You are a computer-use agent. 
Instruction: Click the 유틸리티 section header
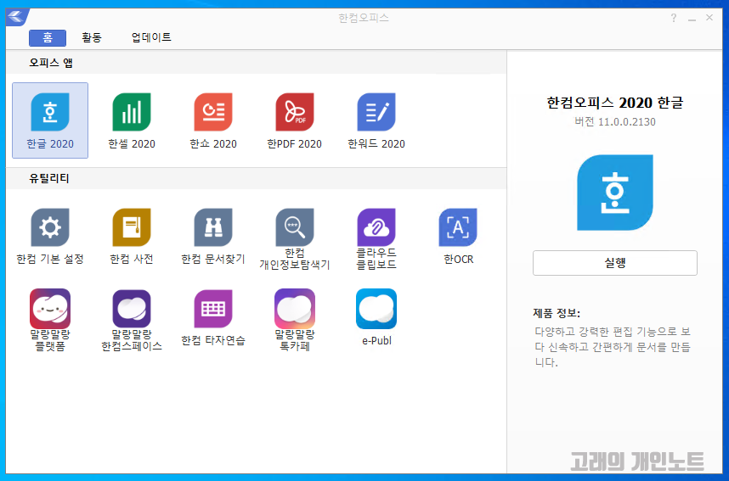click(x=48, y=178)
